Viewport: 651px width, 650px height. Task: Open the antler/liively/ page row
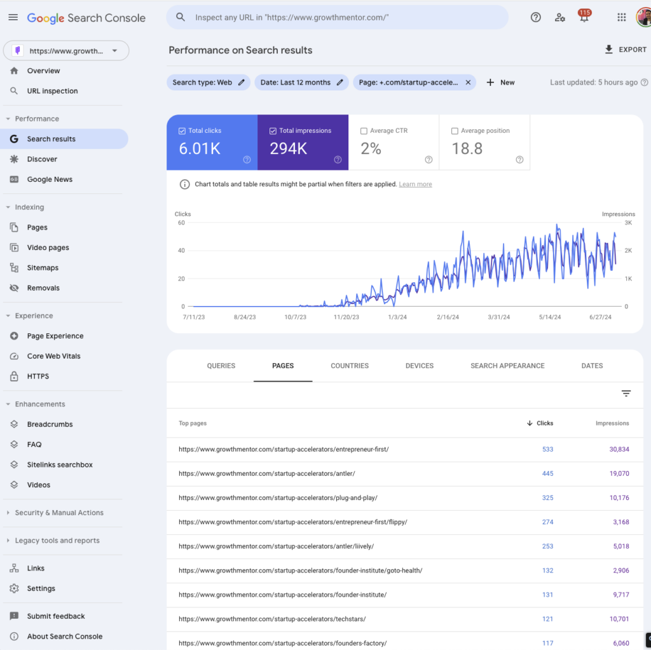405,546
